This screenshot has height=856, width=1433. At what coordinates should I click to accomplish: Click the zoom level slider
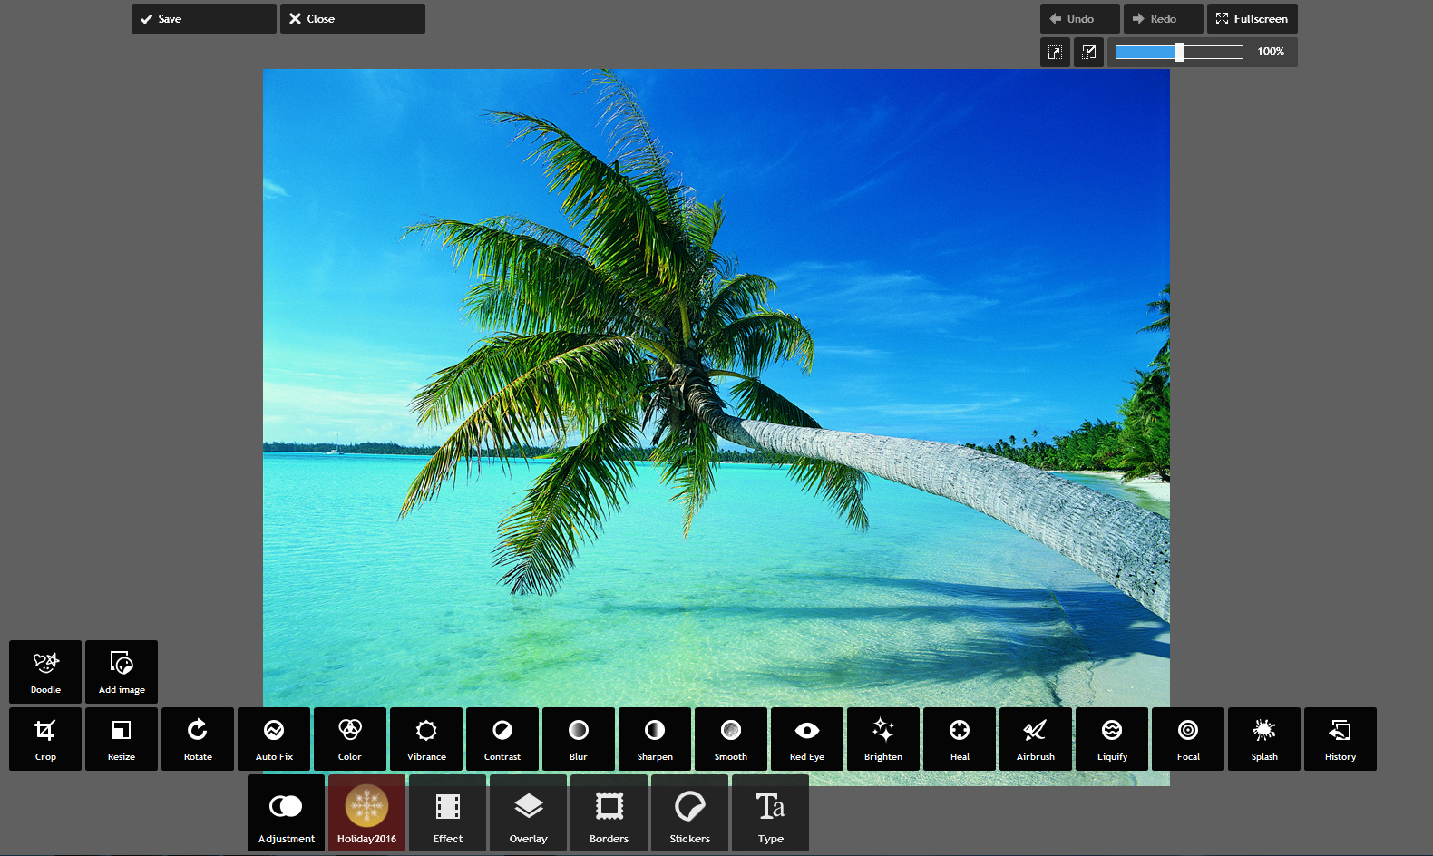(x=1179, y=53)
